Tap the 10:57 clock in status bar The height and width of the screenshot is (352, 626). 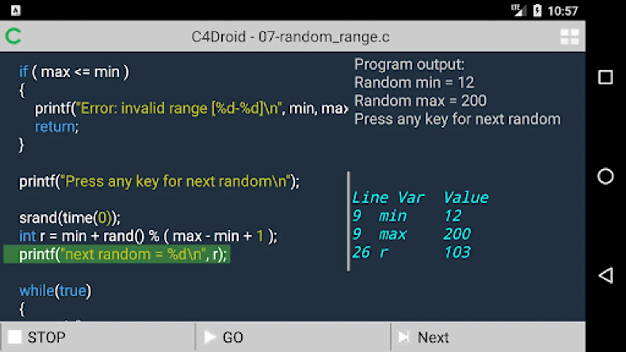(563, 11)
